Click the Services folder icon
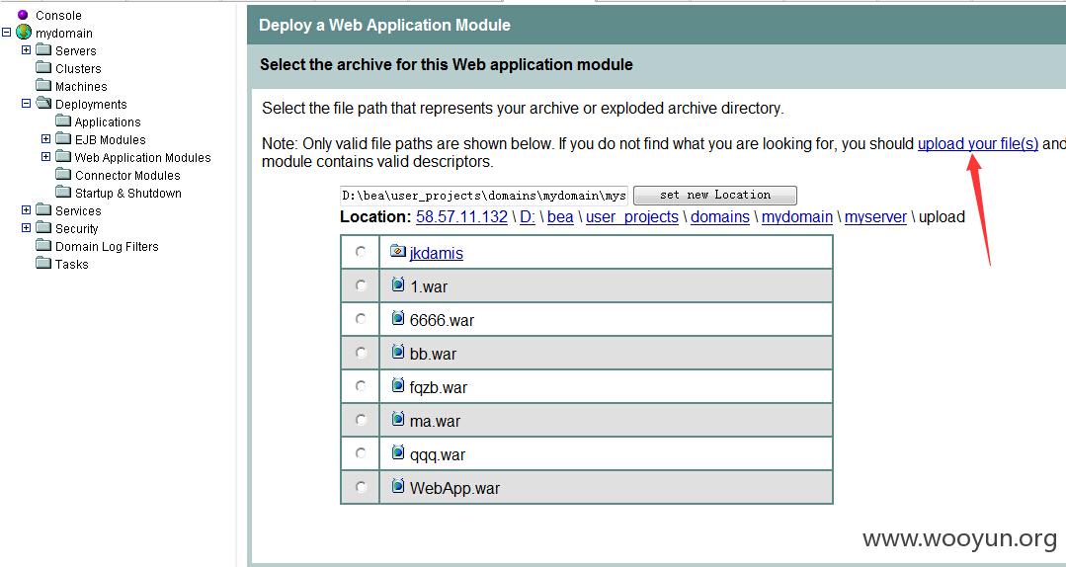1066x567 pixels. 43,209
